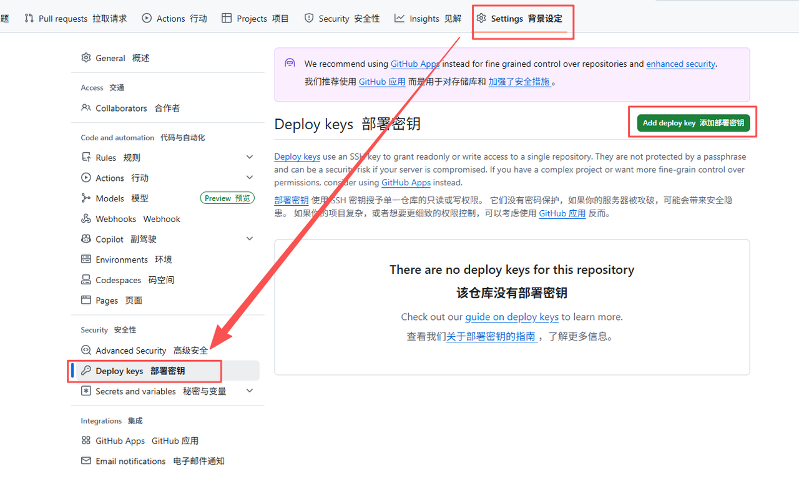Click the Security shield icon
The image size is (799, 484).
(x=309, y=18)
